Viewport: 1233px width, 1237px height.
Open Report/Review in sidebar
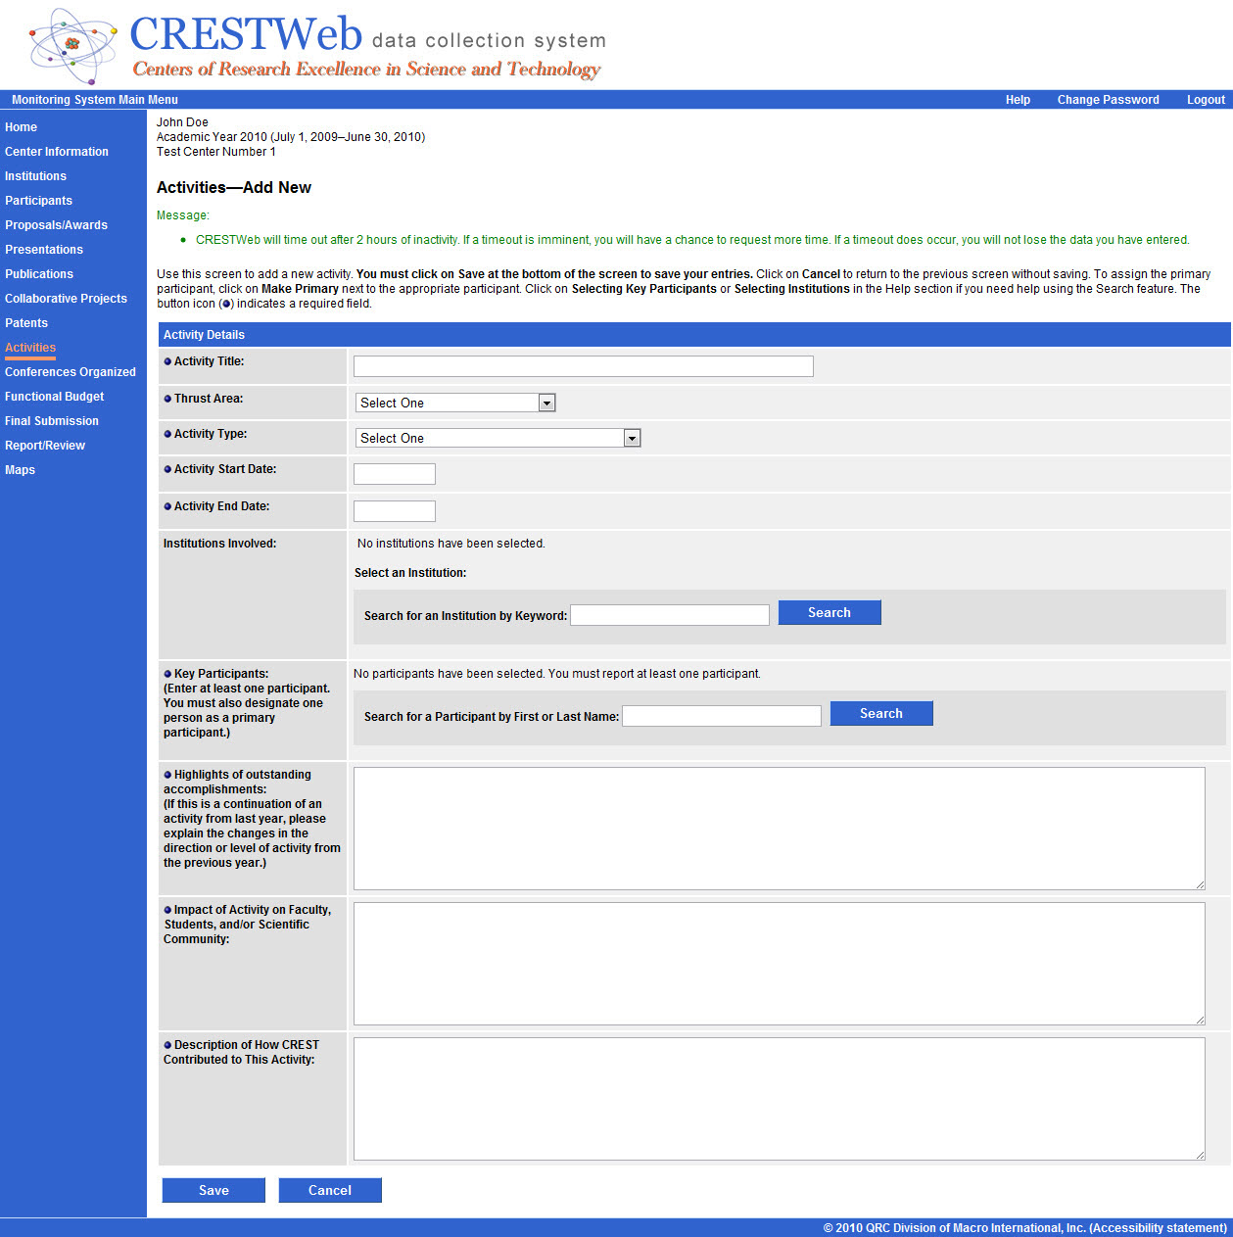(x=45, y=446)
